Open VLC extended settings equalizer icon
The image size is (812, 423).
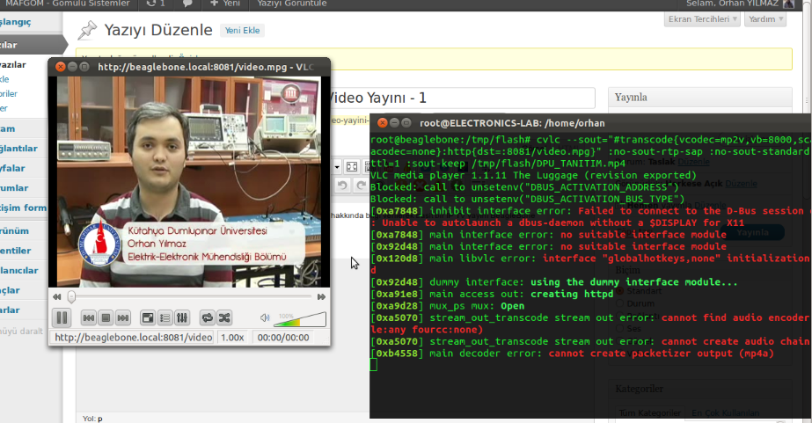point(182,317)
